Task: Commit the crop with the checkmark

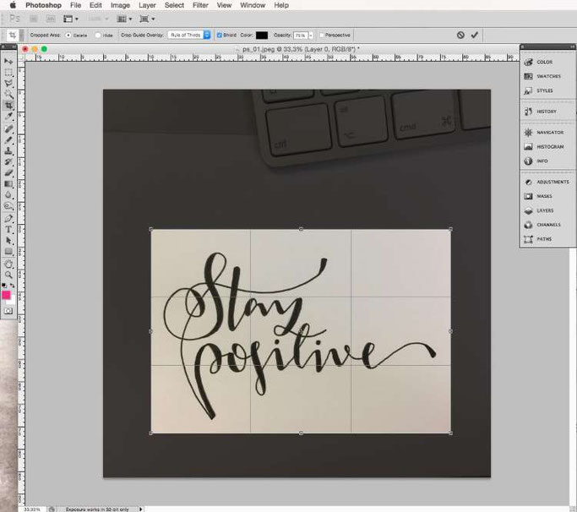Action: (x=474, y=35)
